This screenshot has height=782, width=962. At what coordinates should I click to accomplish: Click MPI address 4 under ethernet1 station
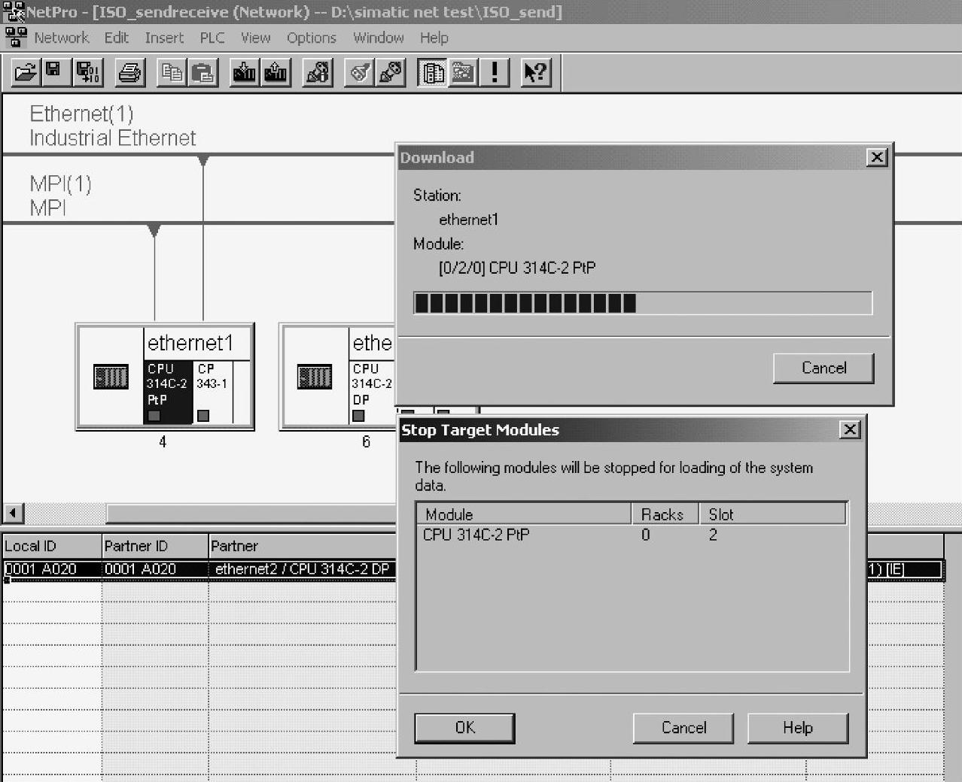point(163,442)
